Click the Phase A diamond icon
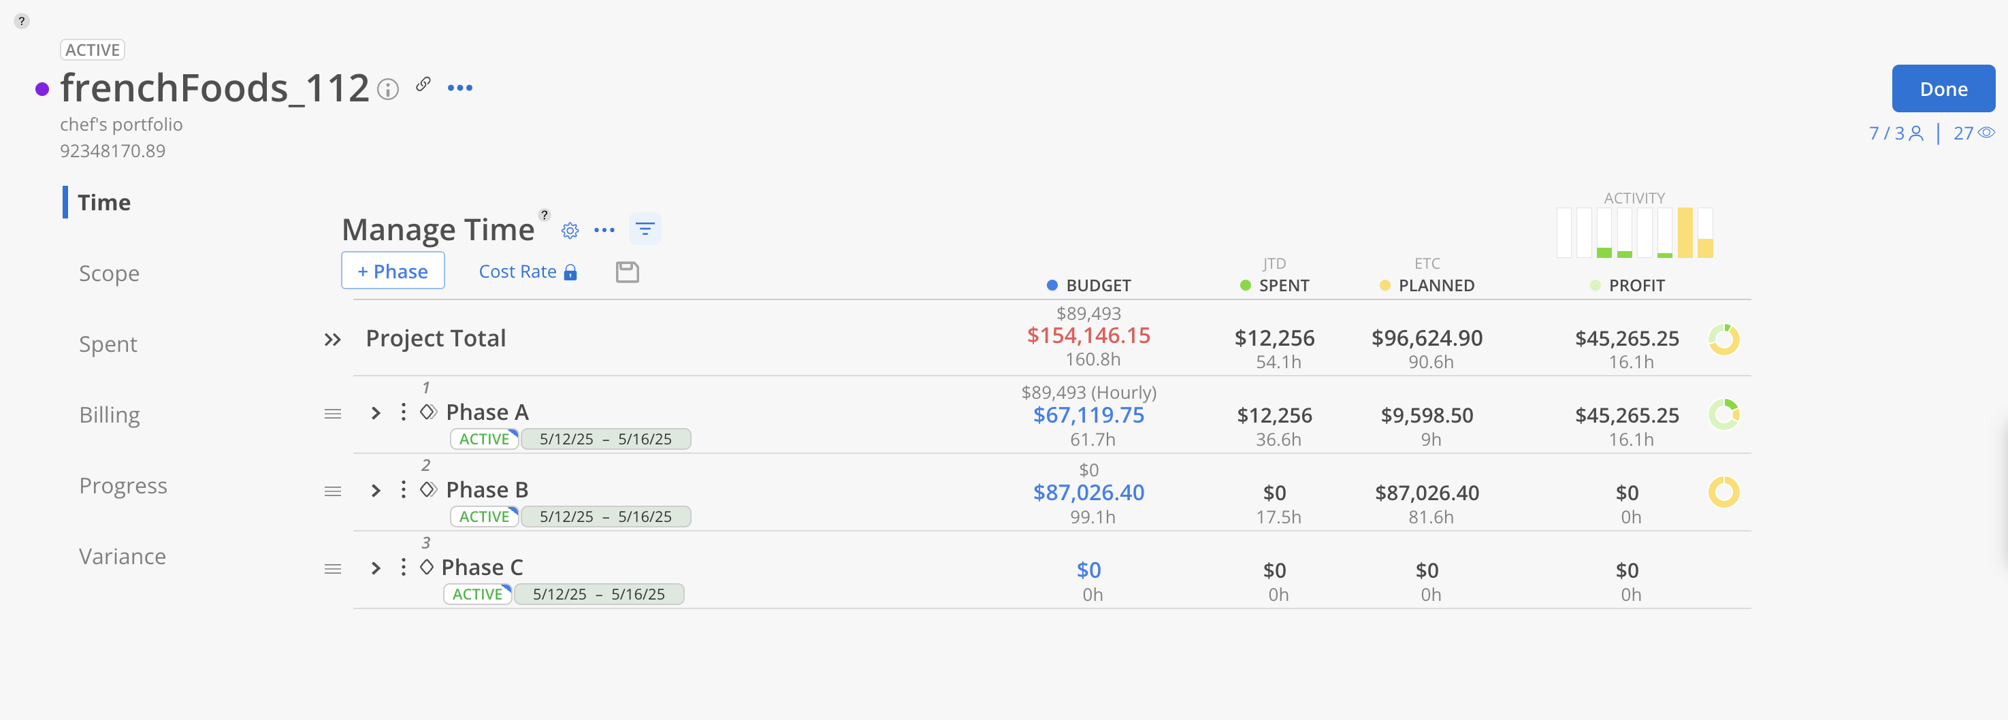 click(x=429, y=412)
